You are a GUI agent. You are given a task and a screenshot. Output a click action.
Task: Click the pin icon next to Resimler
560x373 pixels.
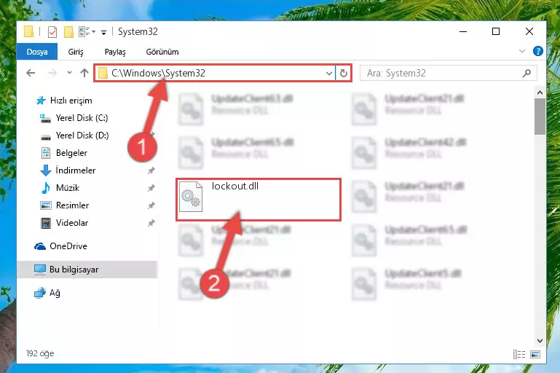(151, 205)
